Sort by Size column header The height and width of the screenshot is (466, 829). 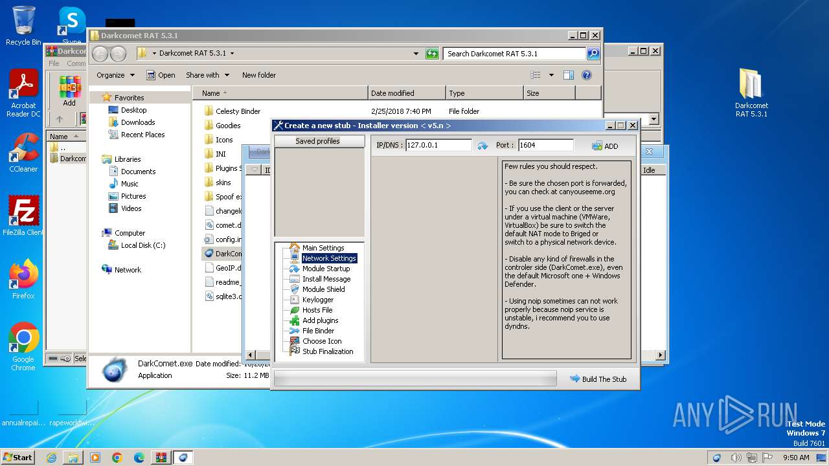pos(549,93)
